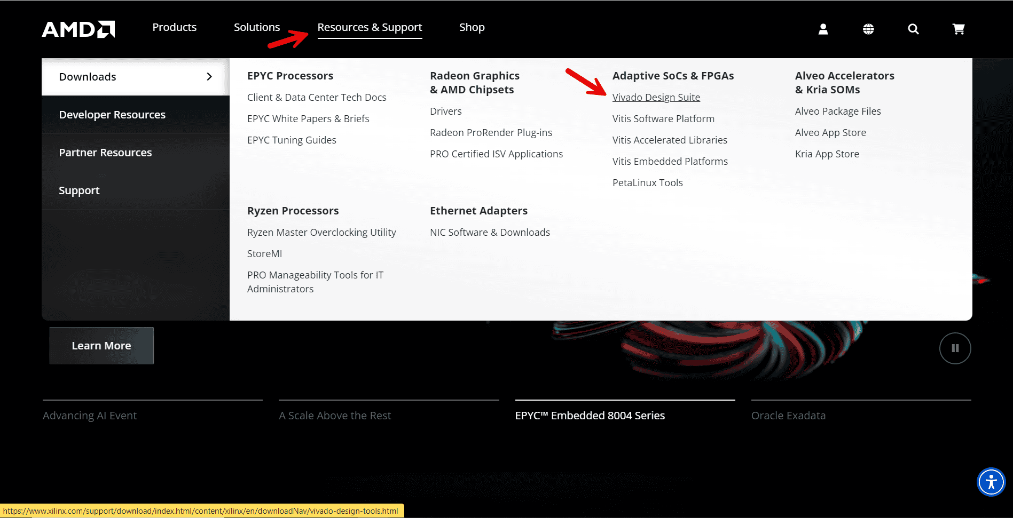This screenshot has width=1013, height=518.
Task: Open the Kria App Store link
Action: tap(827, 154)
